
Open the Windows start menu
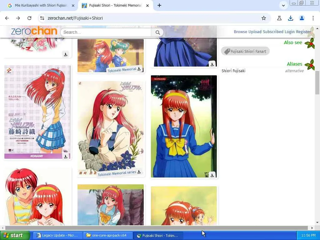click(x=15, y=236)
